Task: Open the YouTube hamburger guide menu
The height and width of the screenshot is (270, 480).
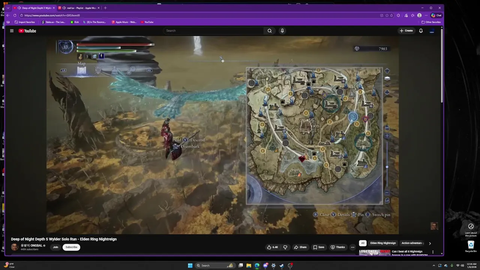Action: [12, 31]
